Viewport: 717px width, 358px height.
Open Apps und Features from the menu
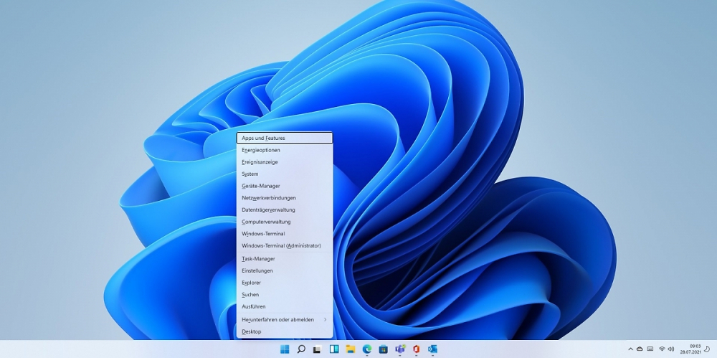coord(285,138)
